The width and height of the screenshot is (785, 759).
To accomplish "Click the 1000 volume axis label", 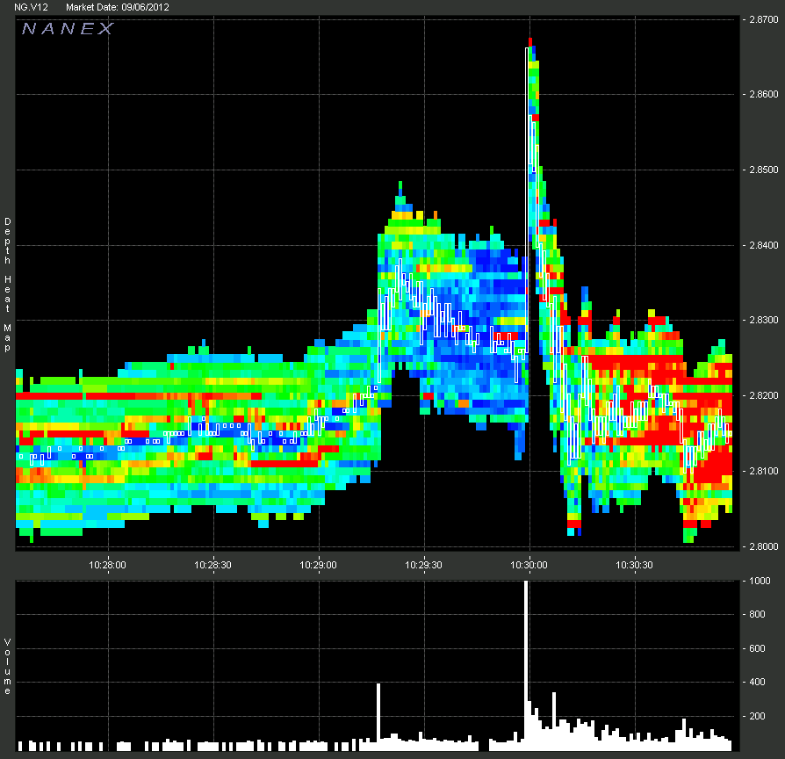I will [760, 581].
